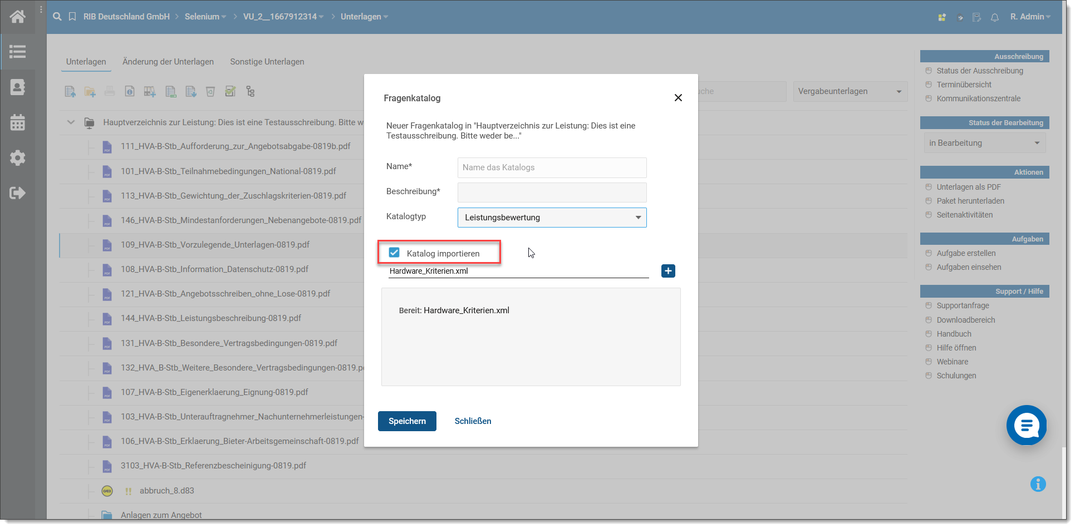Open the Webinare link
This screenshot has width=1075, height=528.
click(x=952, y=362)
